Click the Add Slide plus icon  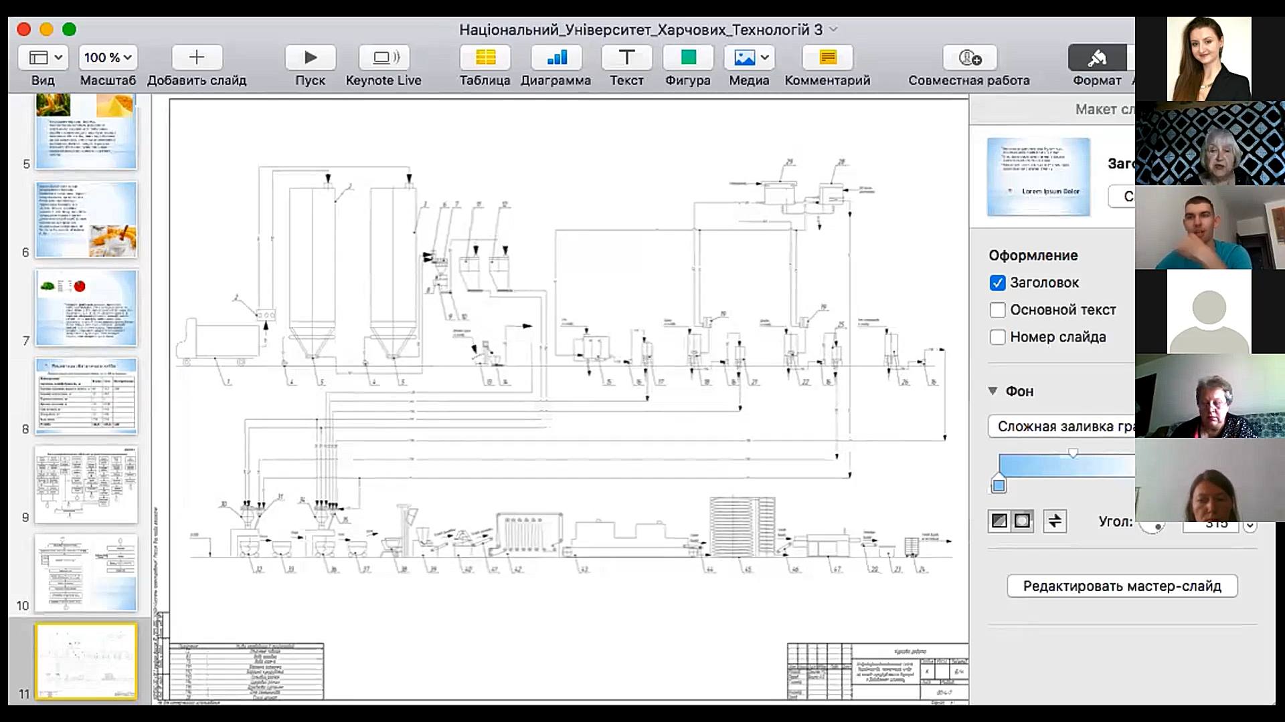(196, 58)
